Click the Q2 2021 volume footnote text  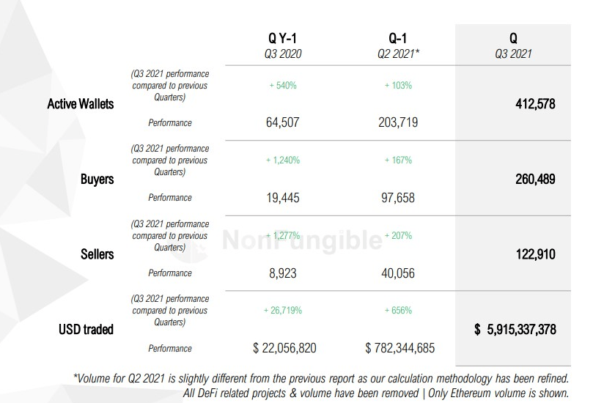coord(321,379)
